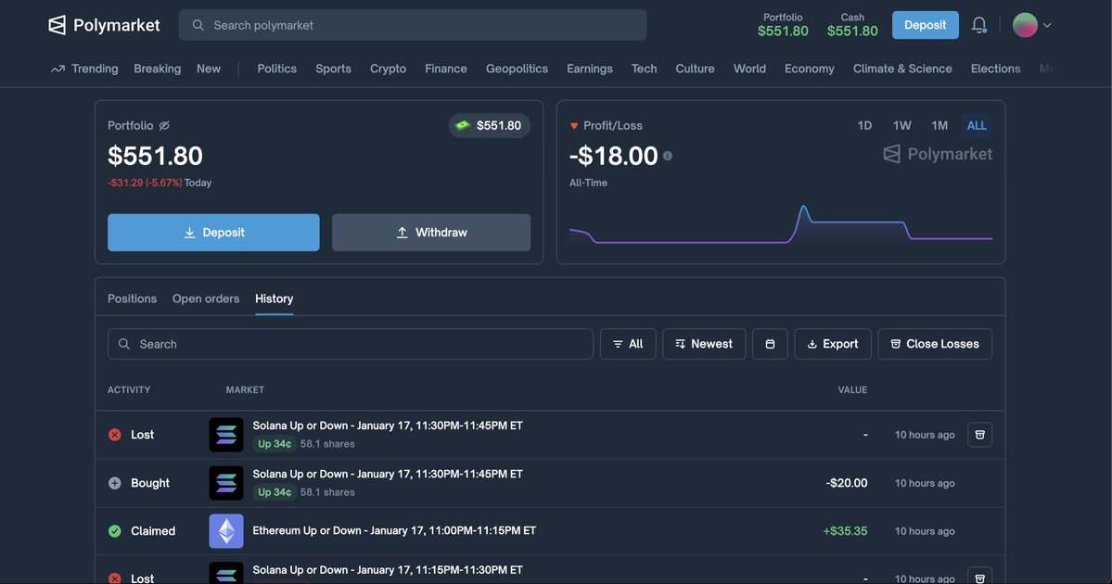Click the Profit/Loss info icon
This screenshot has height=584, width=1112.
(668, 156)
